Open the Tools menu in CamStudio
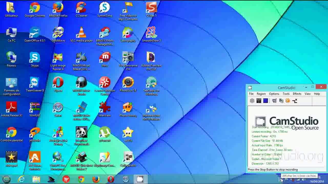Screen dimensions: 328x184 click(286, 94)
